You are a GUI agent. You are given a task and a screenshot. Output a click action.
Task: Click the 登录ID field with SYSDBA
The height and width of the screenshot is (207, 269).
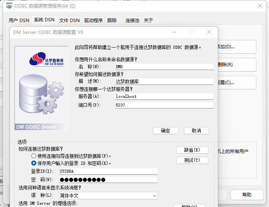(108, 171)
